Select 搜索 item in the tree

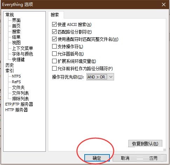coord(16,31)
